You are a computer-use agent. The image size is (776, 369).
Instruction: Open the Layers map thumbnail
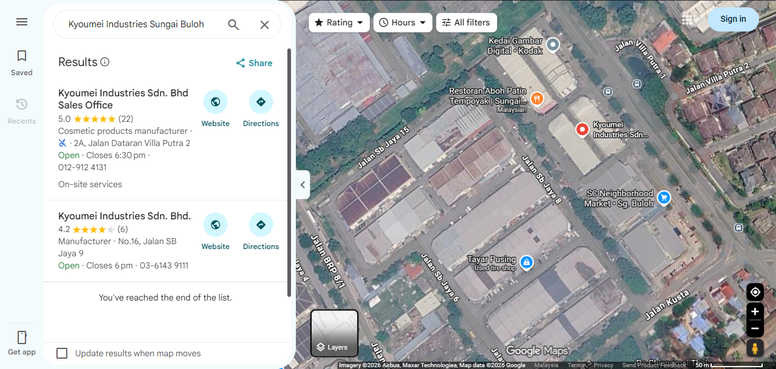[x=335, y=333]
